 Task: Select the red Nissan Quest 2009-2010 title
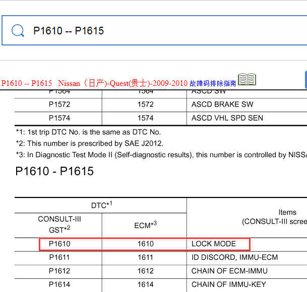pyautogui.click(x=94, y=83)
